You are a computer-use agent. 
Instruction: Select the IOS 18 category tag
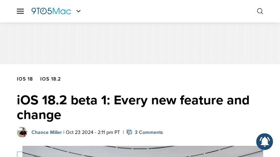pyautogui.click(x=25, y=79)
